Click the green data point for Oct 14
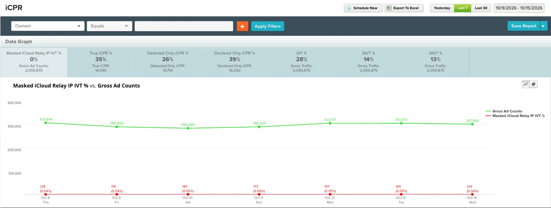 point(472,124)
